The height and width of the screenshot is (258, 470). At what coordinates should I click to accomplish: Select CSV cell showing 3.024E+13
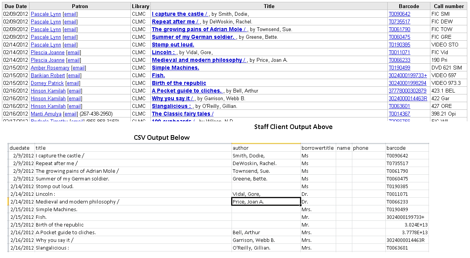tap(407, 225)
